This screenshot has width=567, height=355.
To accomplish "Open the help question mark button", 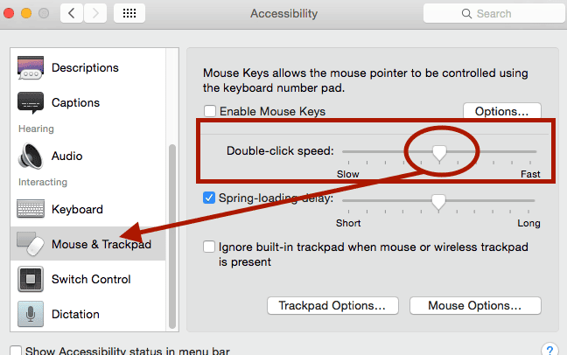I will [x=549, y=350].
